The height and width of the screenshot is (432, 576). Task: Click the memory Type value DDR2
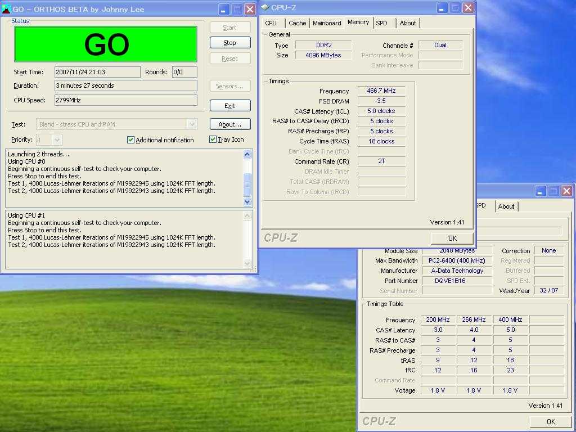point(323,45)
